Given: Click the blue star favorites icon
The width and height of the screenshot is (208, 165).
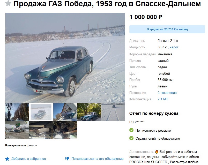Looking at the screenshot, I should pos(7,159).
